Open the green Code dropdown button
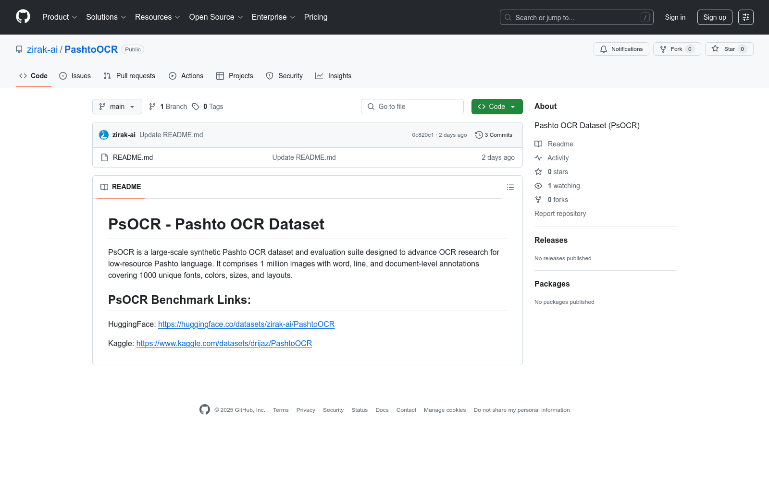 (497, 107)
